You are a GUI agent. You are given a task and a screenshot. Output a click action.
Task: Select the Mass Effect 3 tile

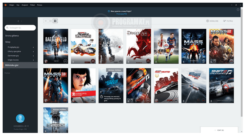coord(56,86)
